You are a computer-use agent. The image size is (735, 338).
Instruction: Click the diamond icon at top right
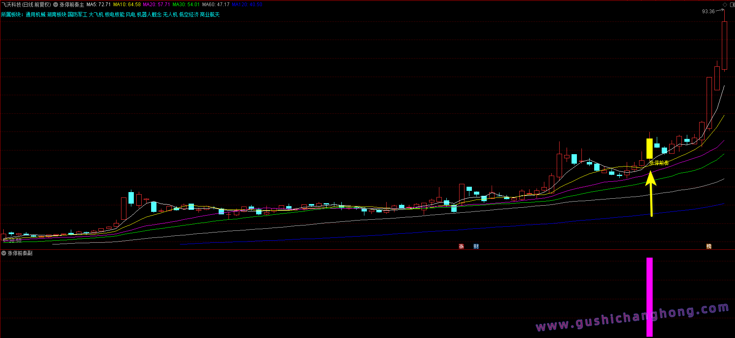(x=725, y=5)
